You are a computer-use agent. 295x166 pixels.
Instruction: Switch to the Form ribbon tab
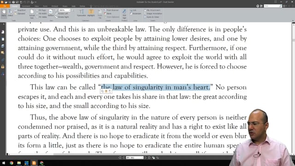coord(45,6)
